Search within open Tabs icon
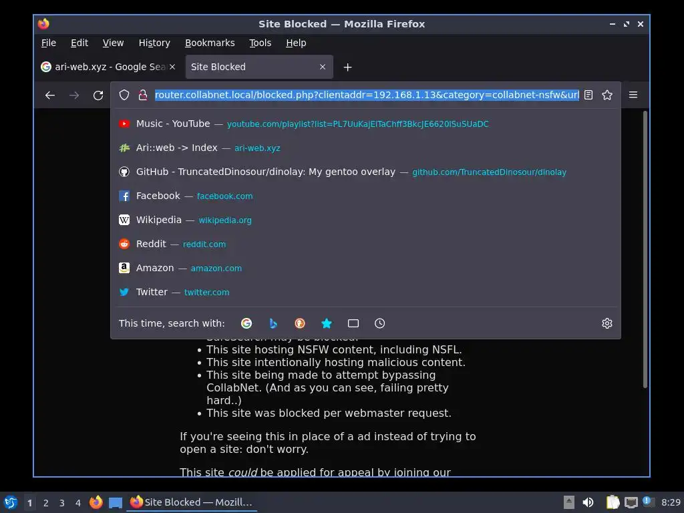This screenshot has height=513, width=684. 353,323
